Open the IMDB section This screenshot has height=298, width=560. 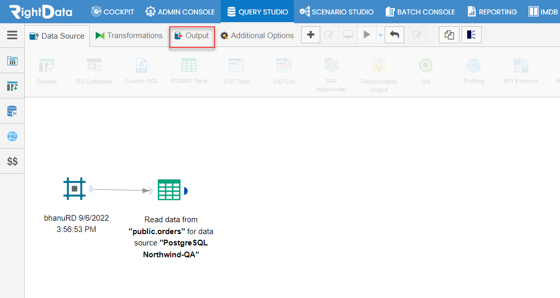(543, 12)
